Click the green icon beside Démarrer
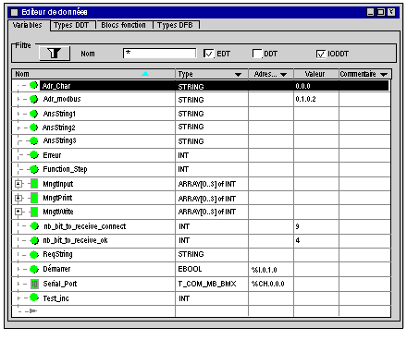This screenshot has height=340, width=407. [34, 269]
